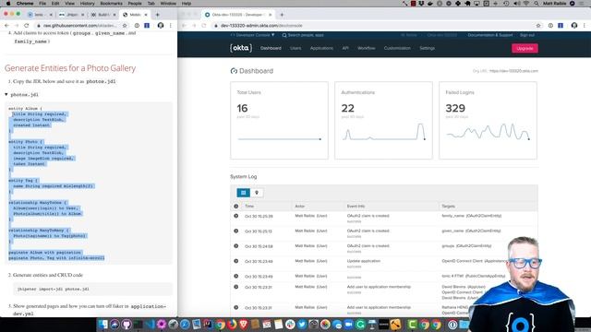591x332 pixels.
Task: Open Zoom from the Dock
Action: point(348,324)
